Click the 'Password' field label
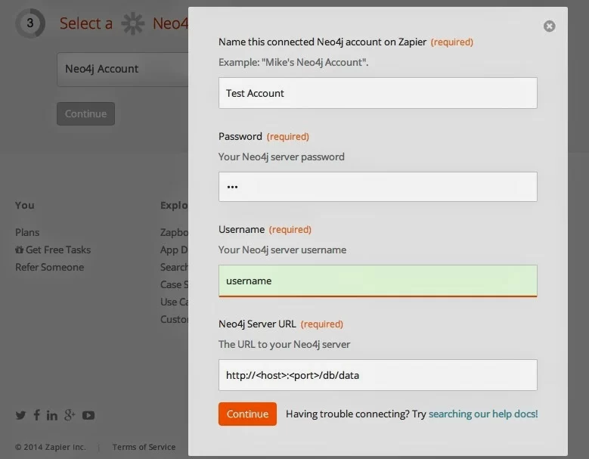 [240, 136]
